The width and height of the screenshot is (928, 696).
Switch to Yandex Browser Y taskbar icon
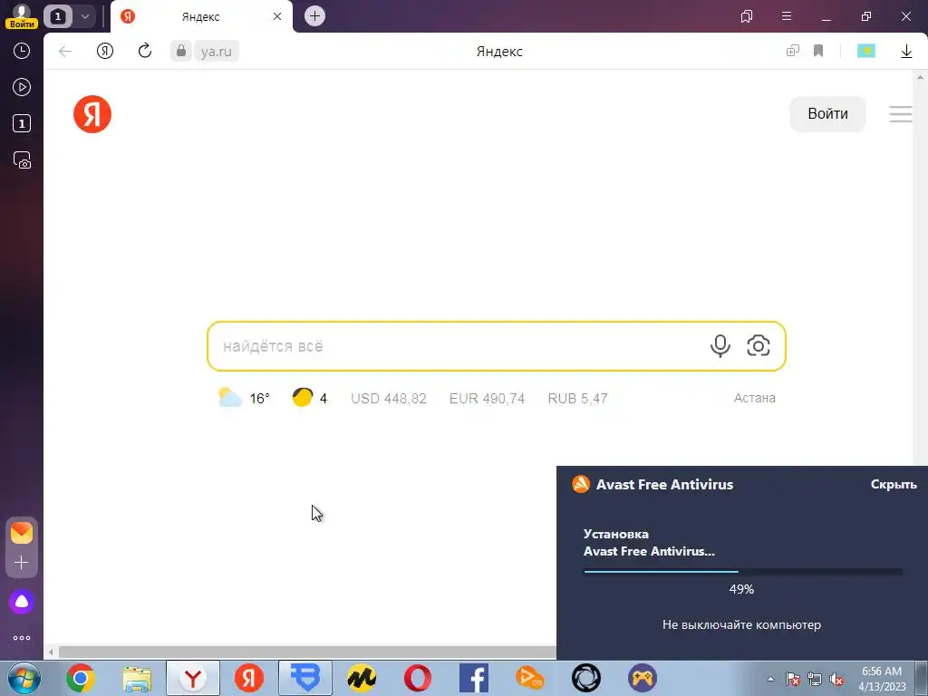[193, 678]
